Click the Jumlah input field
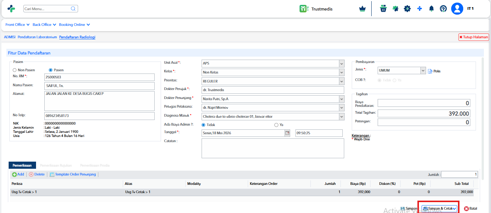491x213 pixels. (459, 174)
